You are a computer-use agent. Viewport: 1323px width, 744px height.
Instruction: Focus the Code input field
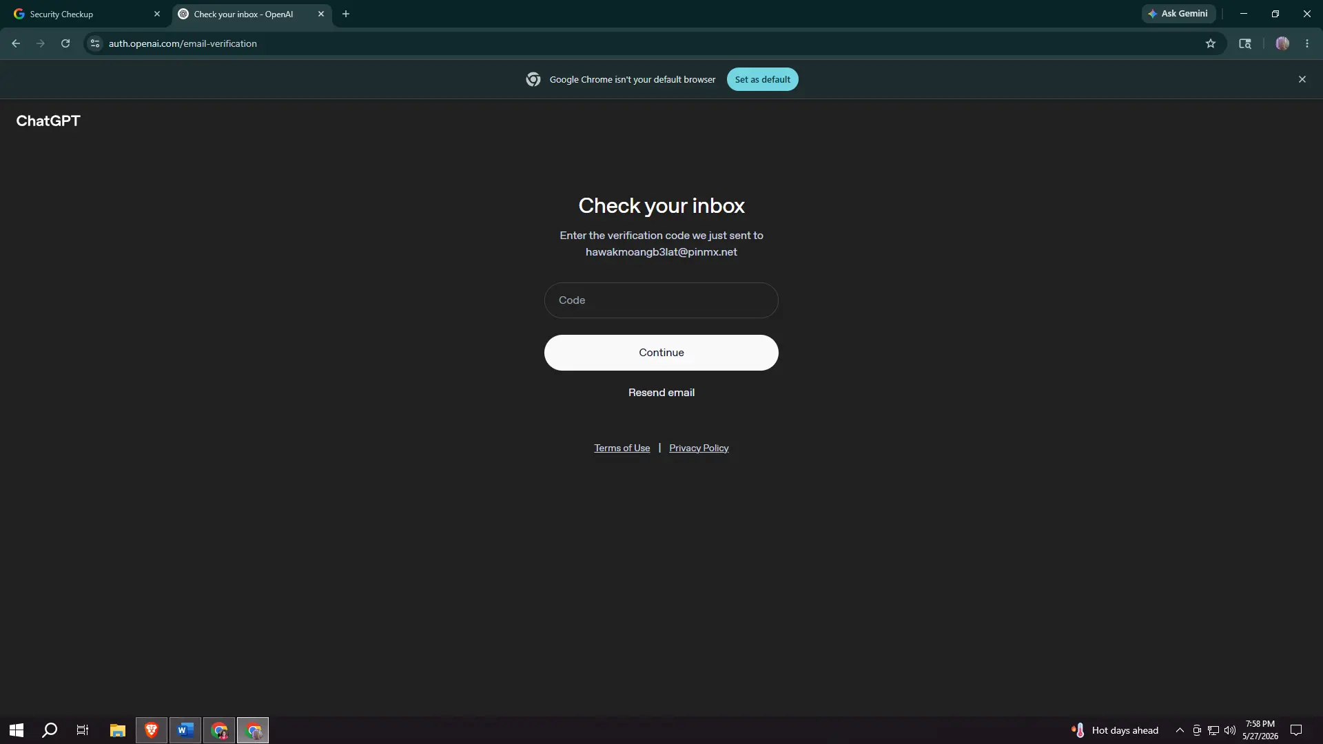[x=661, y=300]
